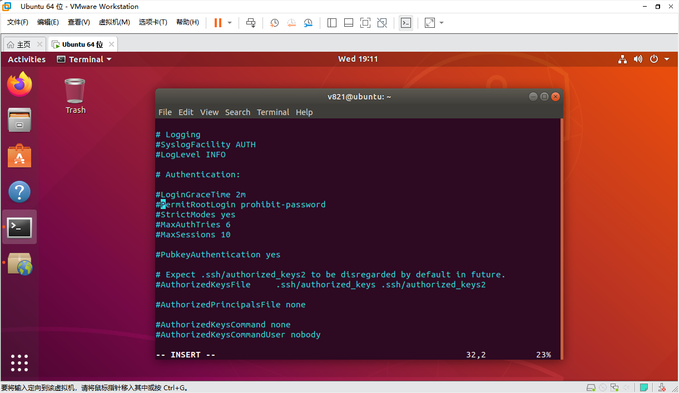The image size is (679, 393).
Task: Open the Terminal app menu dropdown
Action: click(85, 59)
